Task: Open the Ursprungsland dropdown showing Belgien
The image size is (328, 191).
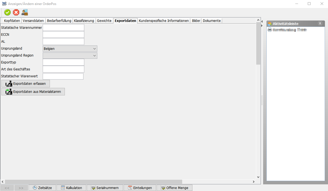Action: [x=70, y=49]
